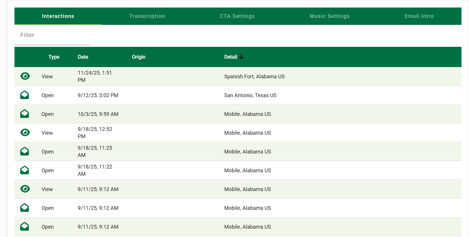Select the Interactions tab

pyautogui.click(x=58, y=16)
